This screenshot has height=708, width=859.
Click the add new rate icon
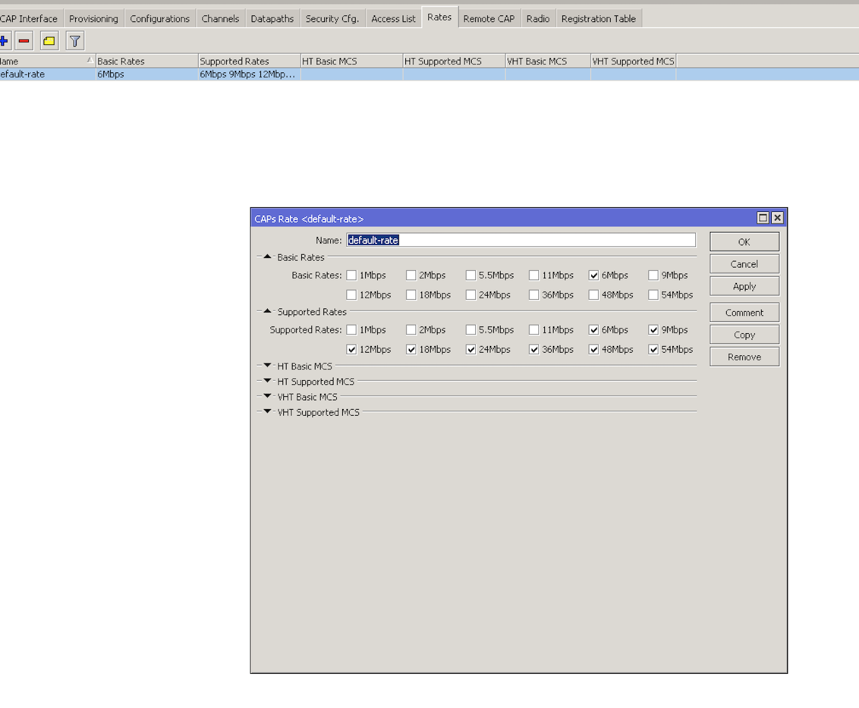(x=5, y=40)
